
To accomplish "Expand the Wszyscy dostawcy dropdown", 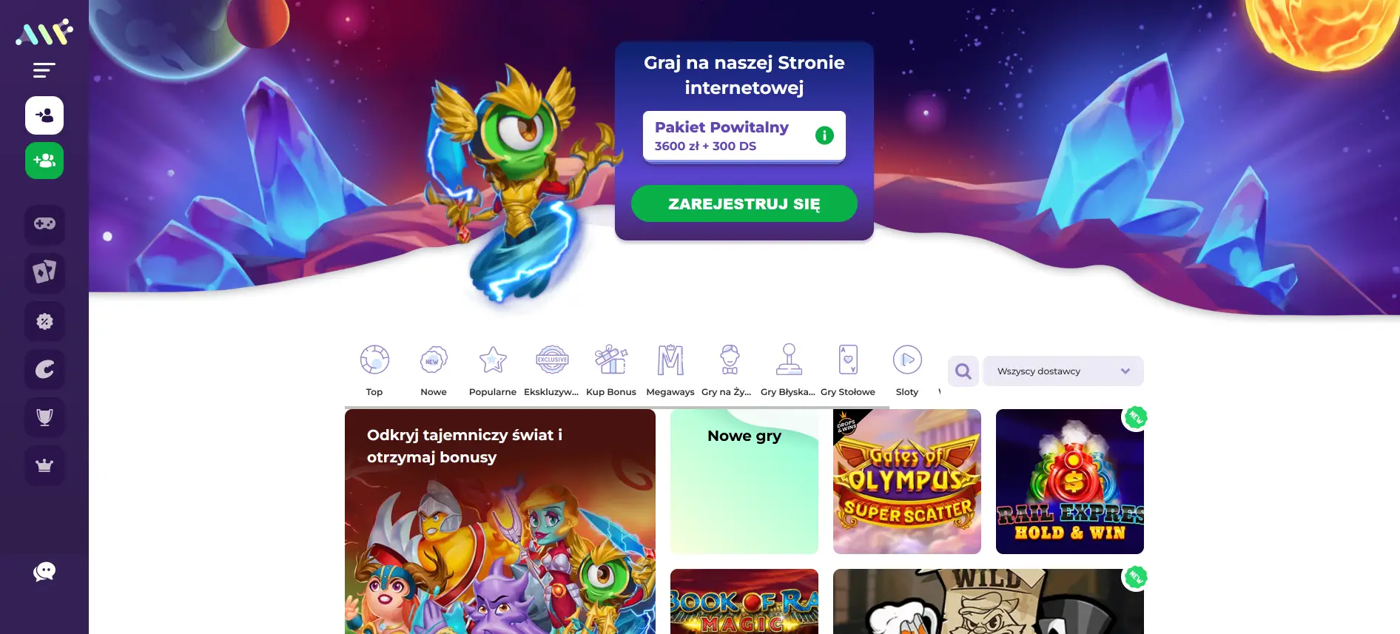I will coord(1063,371).
